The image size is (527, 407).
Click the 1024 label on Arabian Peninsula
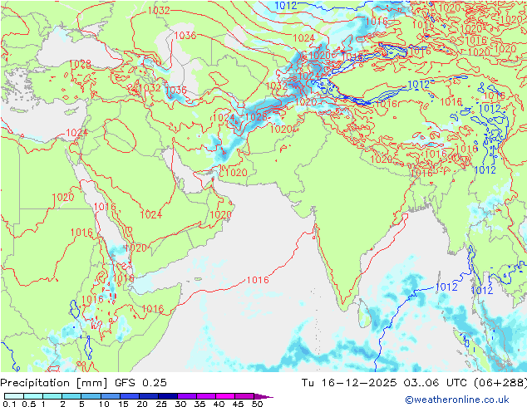(x=151, y=214)
